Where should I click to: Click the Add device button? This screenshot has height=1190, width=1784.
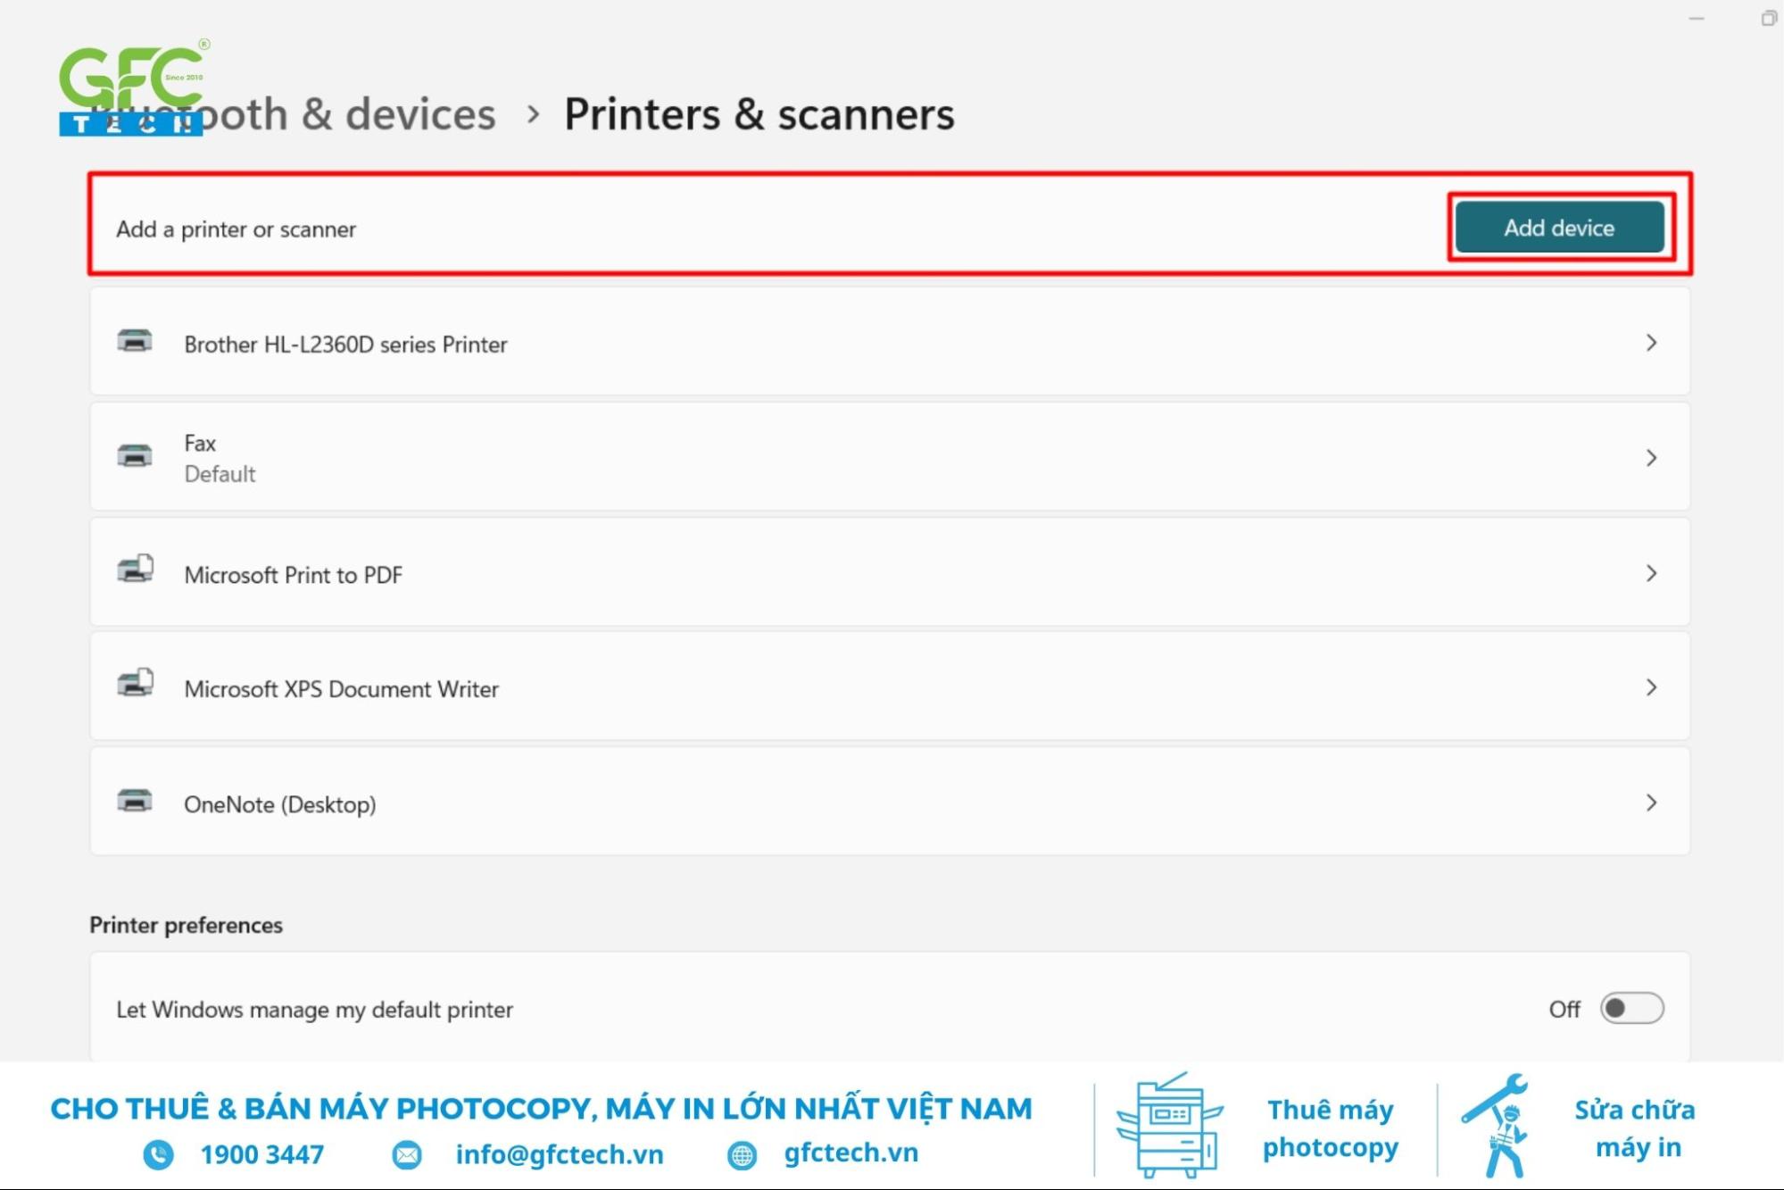click(1559, 228)
